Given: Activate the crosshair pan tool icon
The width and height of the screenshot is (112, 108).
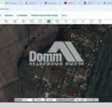Looking at the screenshot, I should tap(15, 21).
